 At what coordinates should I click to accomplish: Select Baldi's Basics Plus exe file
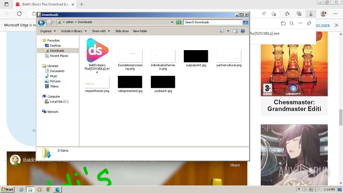tap(97, 56)
